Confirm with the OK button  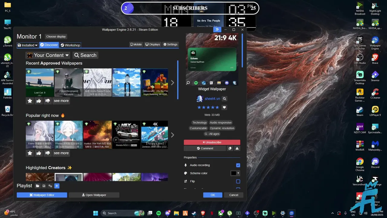point(213,195)
